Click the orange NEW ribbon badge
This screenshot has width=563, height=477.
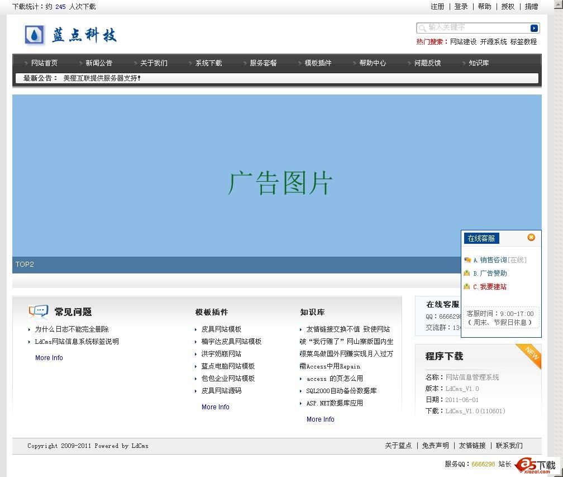(x=530, y=354)
